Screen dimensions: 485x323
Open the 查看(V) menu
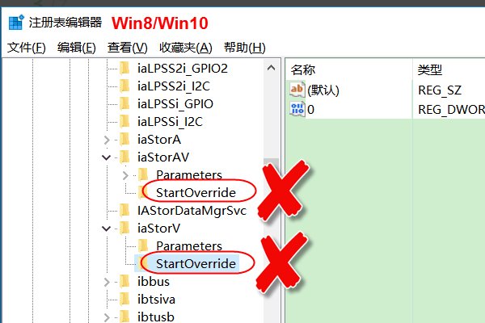(127, 48)
